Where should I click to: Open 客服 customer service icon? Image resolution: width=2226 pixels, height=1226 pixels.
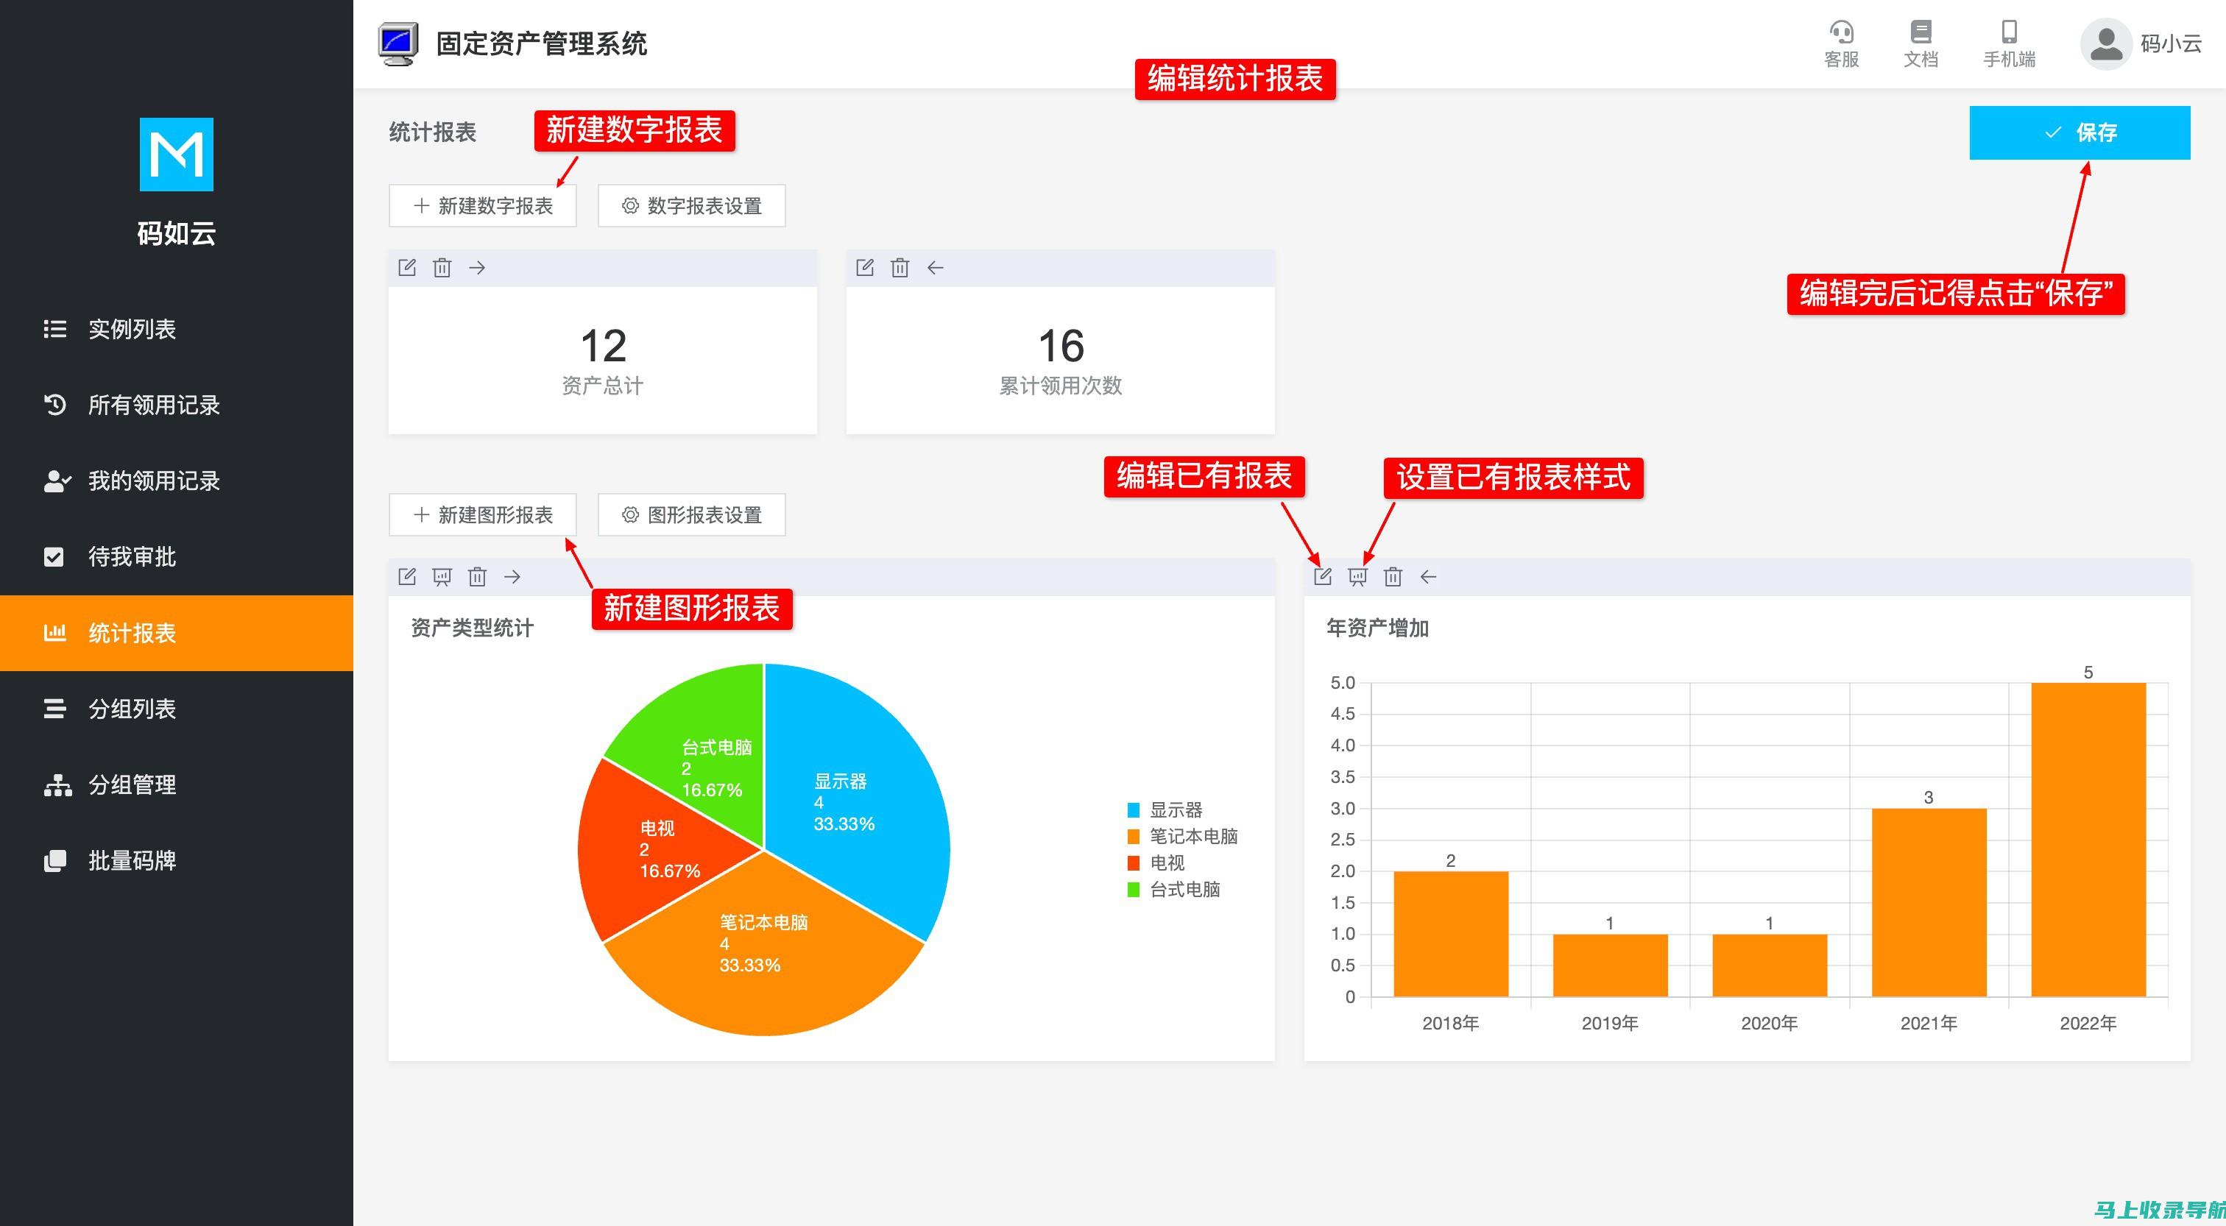coord(1842,43)
